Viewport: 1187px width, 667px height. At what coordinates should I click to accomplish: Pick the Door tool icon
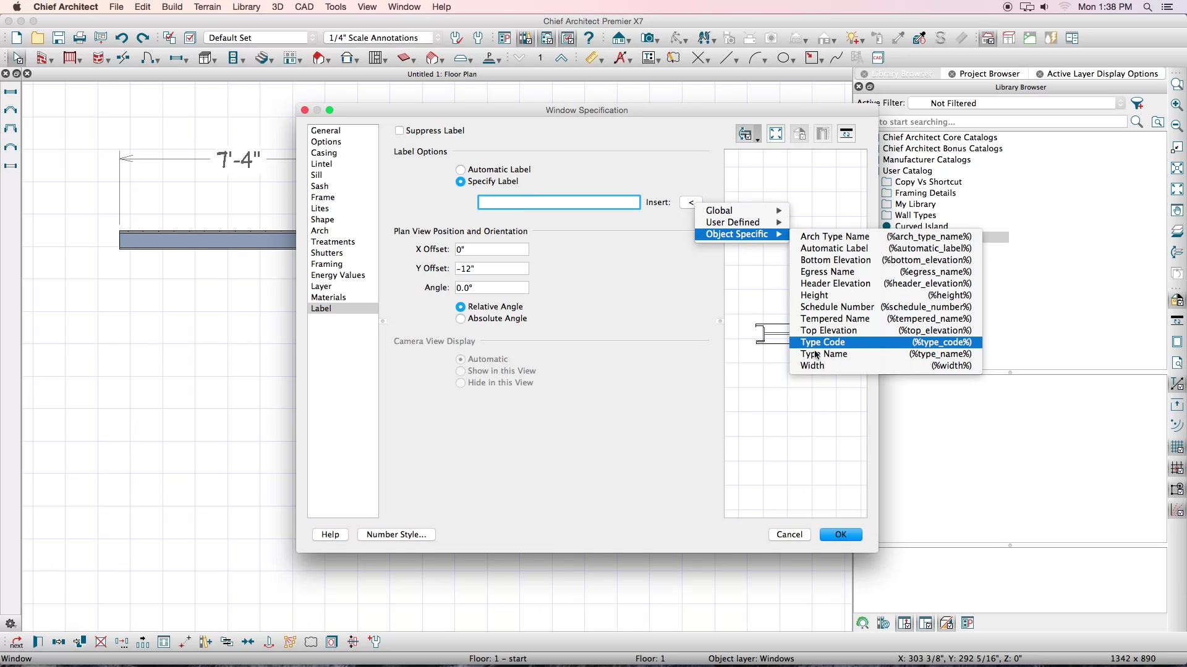click(x=148, y=58)
